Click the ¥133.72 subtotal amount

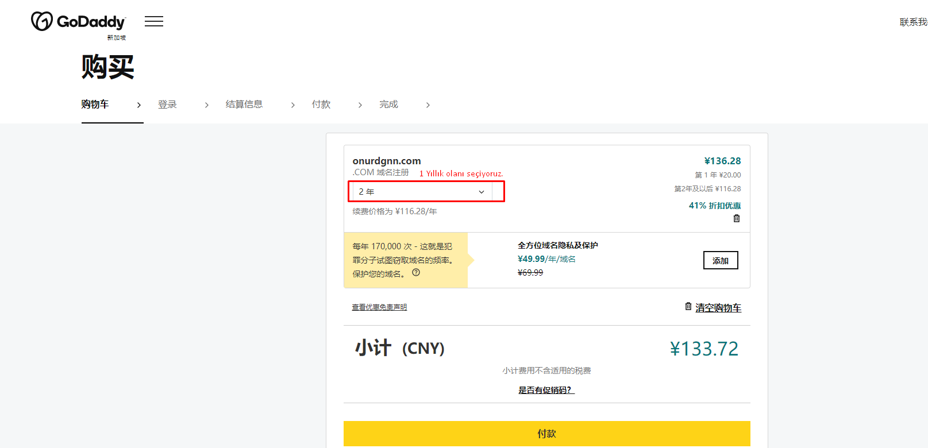[x=704, y=349]
